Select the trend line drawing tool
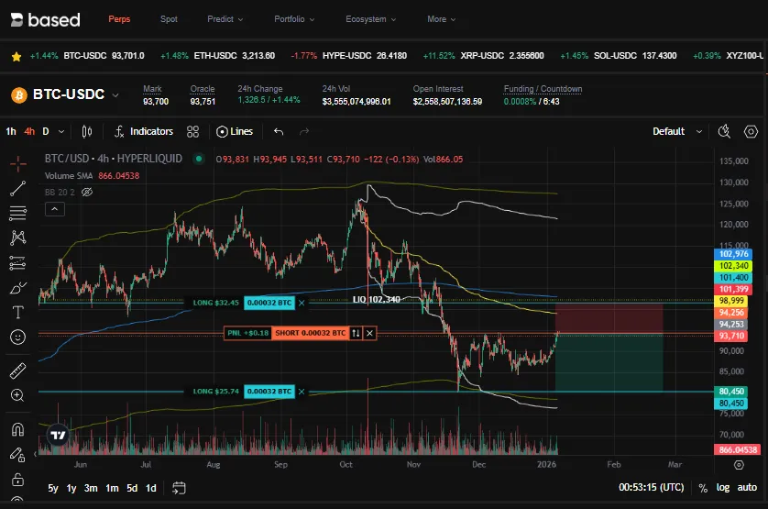This screenshot has width=768, height=509. 16,189
